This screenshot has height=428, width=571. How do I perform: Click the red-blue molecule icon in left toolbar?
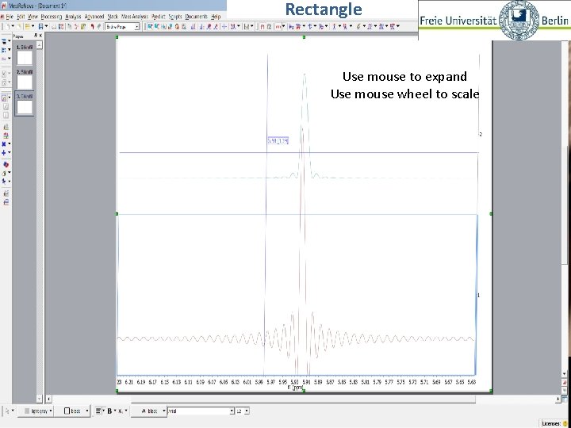[x=6, y=165]
